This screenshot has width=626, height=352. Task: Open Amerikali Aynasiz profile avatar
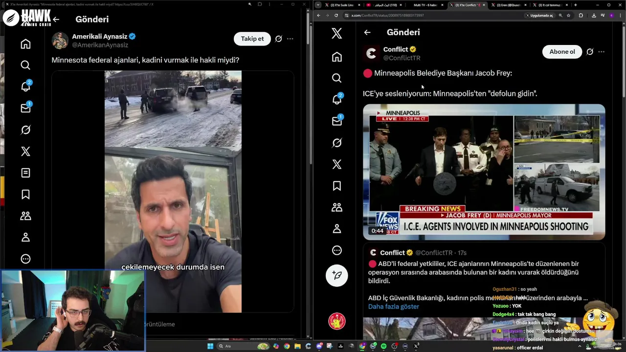pos(60,41)
